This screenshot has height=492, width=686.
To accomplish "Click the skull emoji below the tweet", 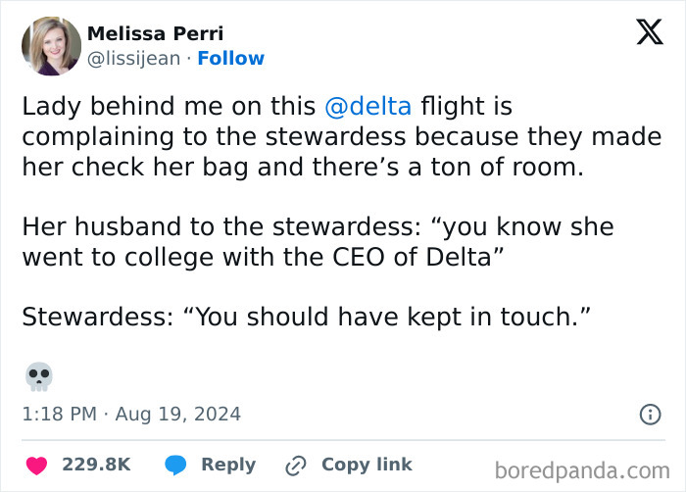I will click(38, 376).
